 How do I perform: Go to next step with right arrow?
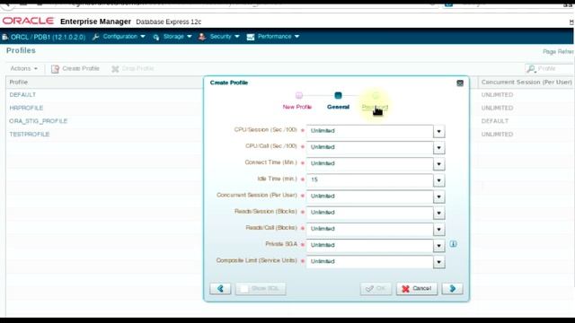[x=453, y=289]
